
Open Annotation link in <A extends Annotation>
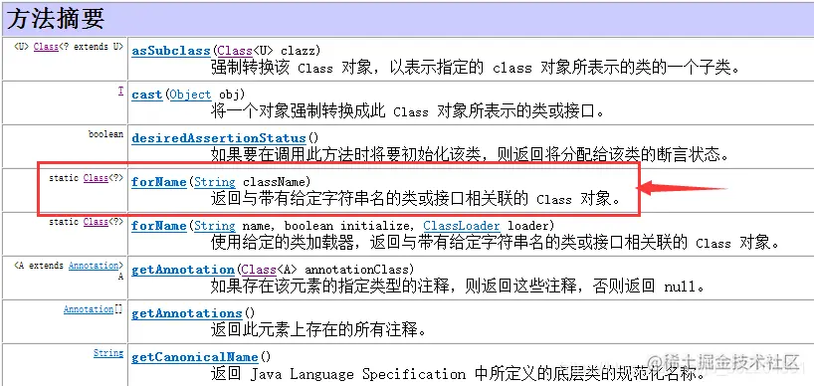94,266
